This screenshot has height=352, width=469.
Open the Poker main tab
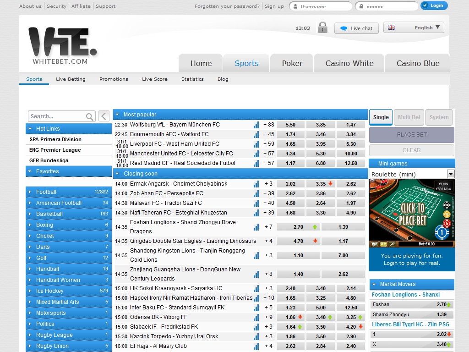coord(292,63)
